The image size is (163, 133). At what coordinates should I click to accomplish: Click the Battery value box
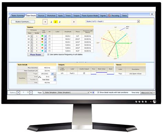(18, 93)
